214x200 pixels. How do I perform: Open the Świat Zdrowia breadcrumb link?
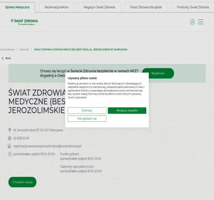(7, 50)
